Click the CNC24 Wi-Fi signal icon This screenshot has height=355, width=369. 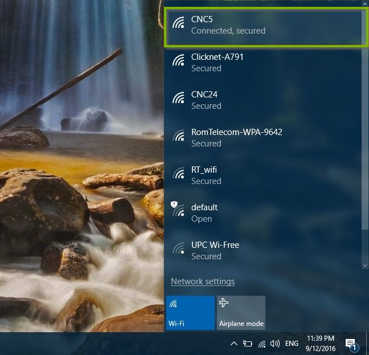(x=178, y=97)
